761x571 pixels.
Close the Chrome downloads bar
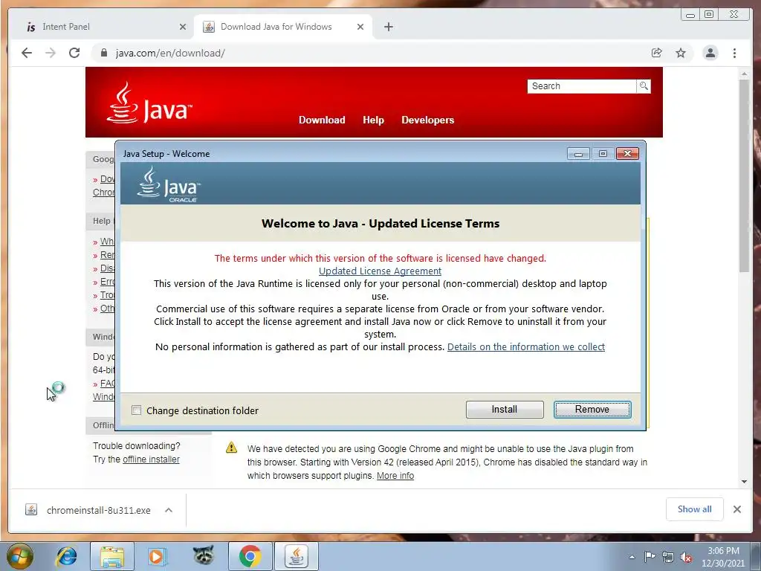[x=736, y=509]
